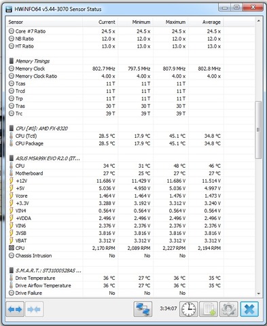The image size is (267, 326).
Task: Click the Drive Temperature thermometer icon
Action: [12, 278]
